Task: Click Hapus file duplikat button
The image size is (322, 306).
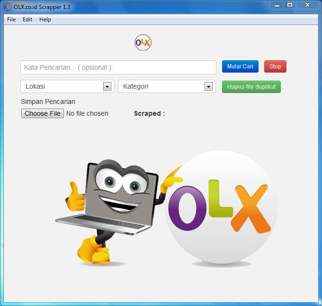Action: point(251,87)
